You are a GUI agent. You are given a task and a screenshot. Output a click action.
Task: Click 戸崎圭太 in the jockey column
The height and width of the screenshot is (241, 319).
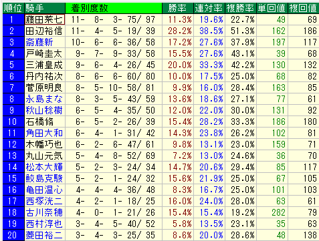coord(44,53)
